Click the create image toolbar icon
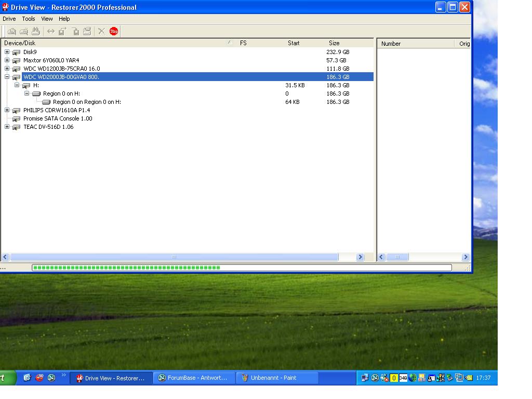 point(62,32)
